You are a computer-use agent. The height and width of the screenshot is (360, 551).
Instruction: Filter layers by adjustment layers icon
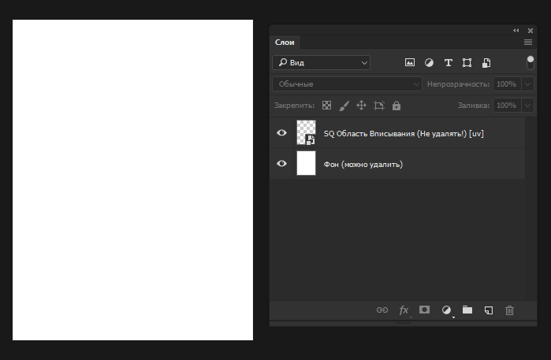pyautogui.click(x=429, y=62)
